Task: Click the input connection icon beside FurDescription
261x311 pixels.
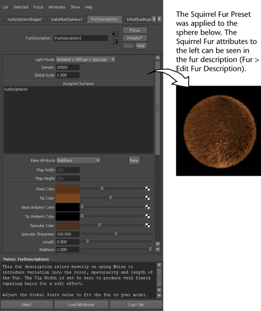Action: click(115, 34)
